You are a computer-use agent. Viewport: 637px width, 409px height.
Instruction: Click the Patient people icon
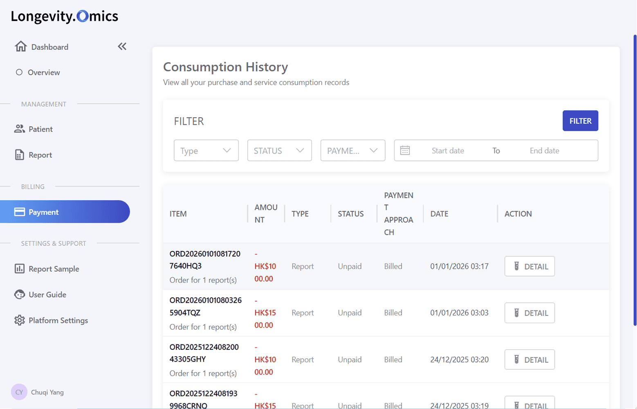pos(19,129)
